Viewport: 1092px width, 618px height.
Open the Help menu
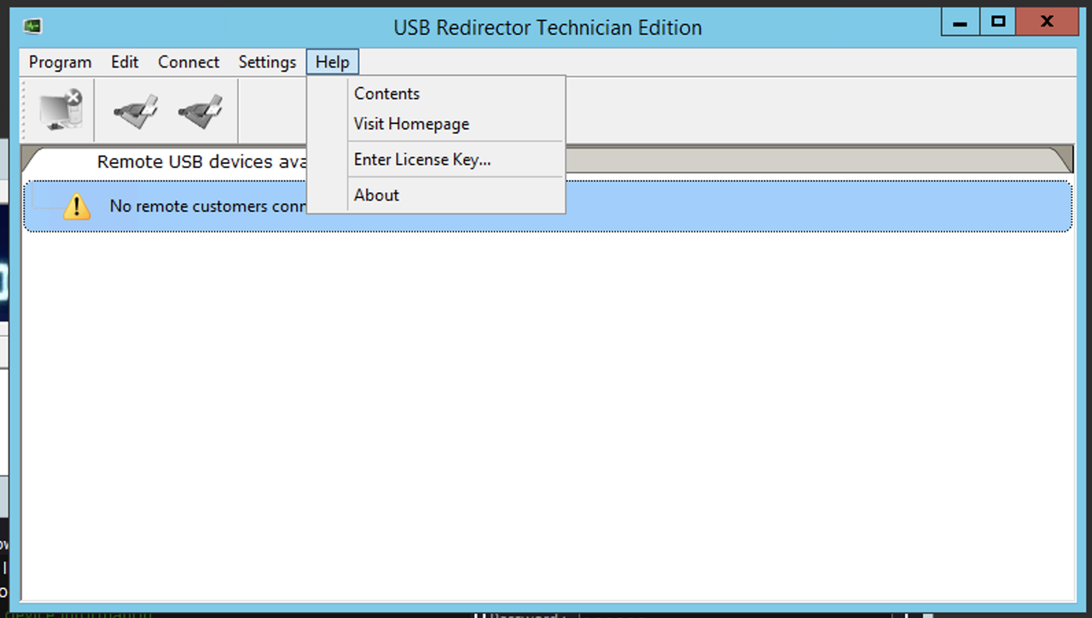tap(332, 61)
